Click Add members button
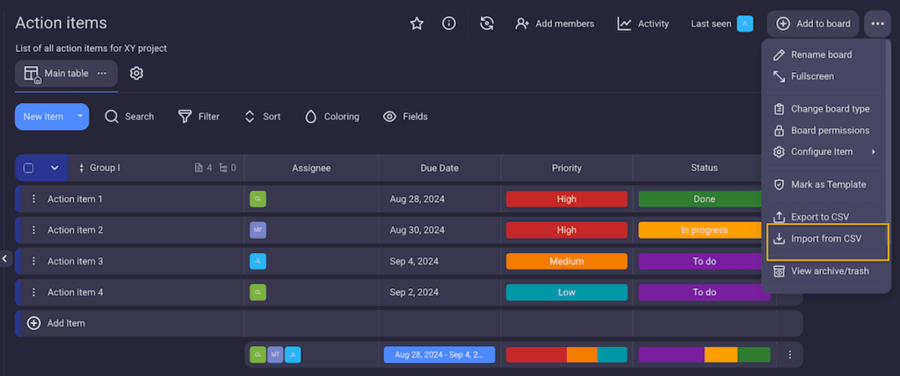The height and width of the screenshot is (376, 900). click(555, 24)
